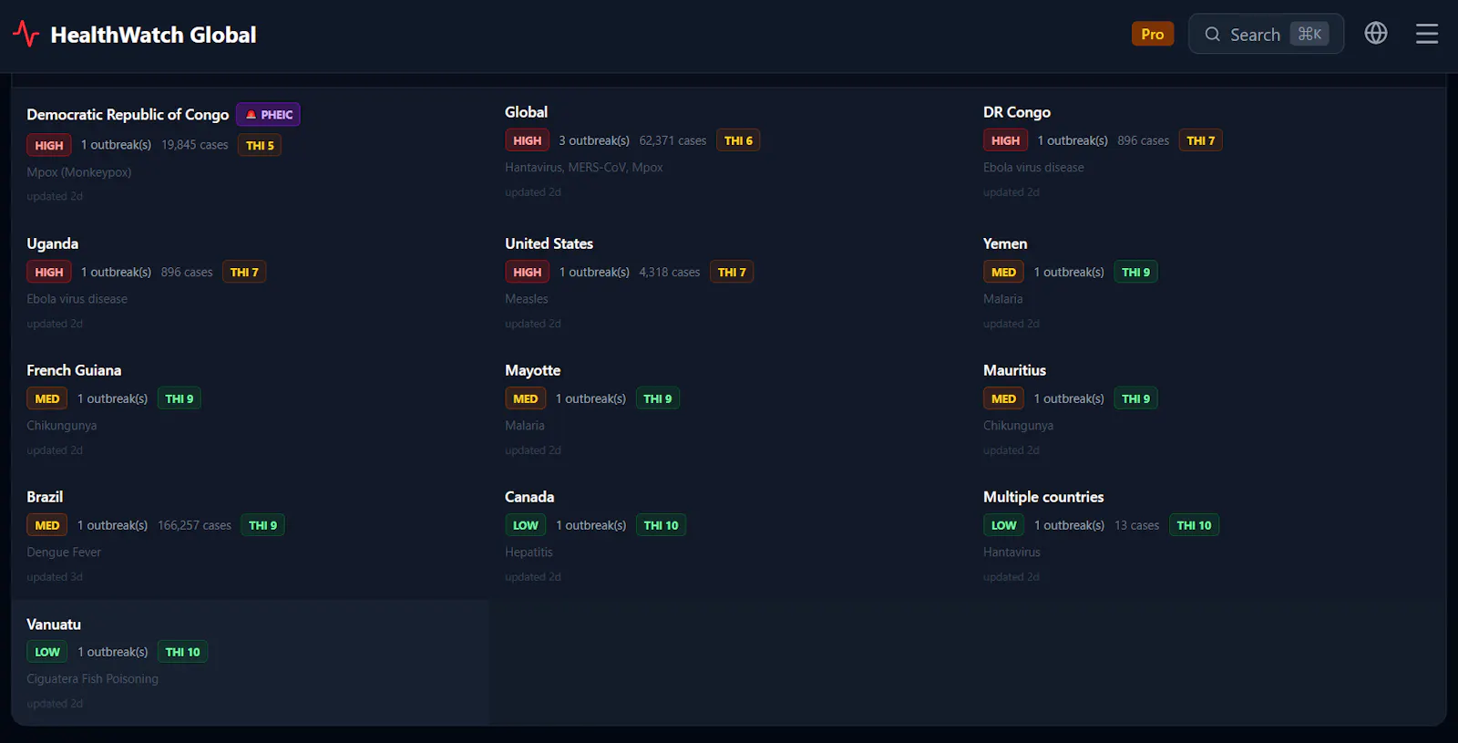This screenshot has height=743, width=1458.
Task: Click the LOW badge on Vanuatu
Action: click(x=47, y=652)
